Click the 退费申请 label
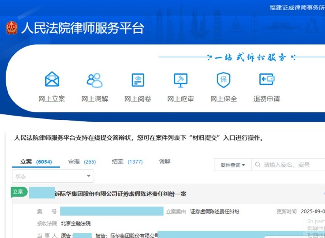325x238 pixels. (x=266, y=99)
